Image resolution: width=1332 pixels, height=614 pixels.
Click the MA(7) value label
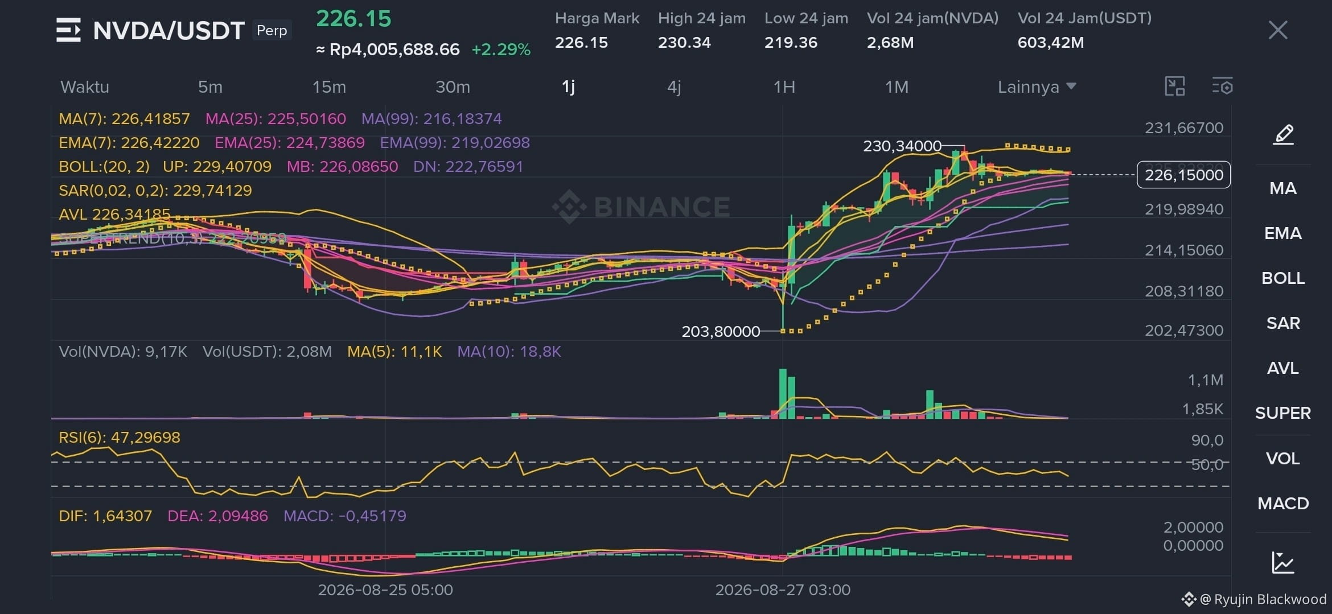124,119
